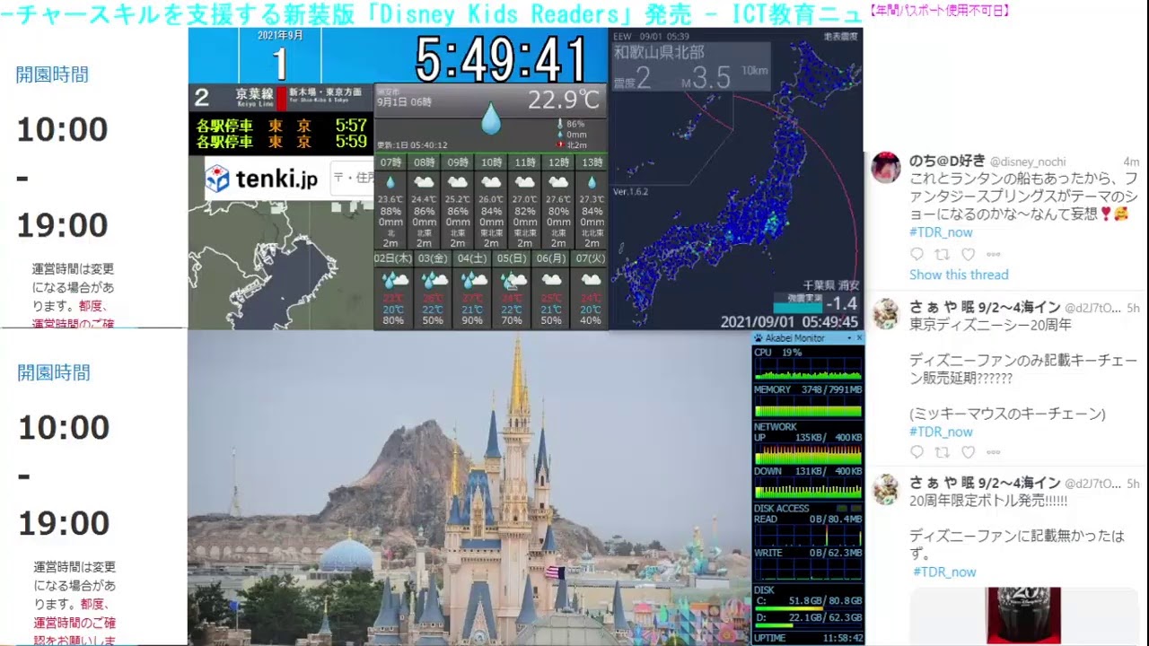The height and width of the screenshot is (646, 1149).
Task: Reply to のち@D好き's tweet
Action: (x=917, y=255)
